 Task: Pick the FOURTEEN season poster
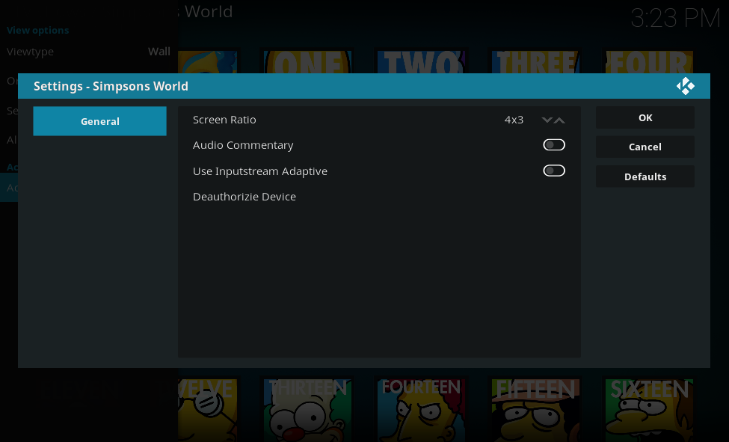pyautogui.click(x=421, y=408)
